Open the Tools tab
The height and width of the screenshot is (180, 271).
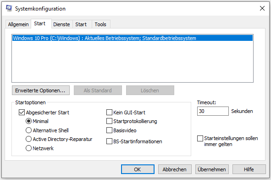point(100,24)
